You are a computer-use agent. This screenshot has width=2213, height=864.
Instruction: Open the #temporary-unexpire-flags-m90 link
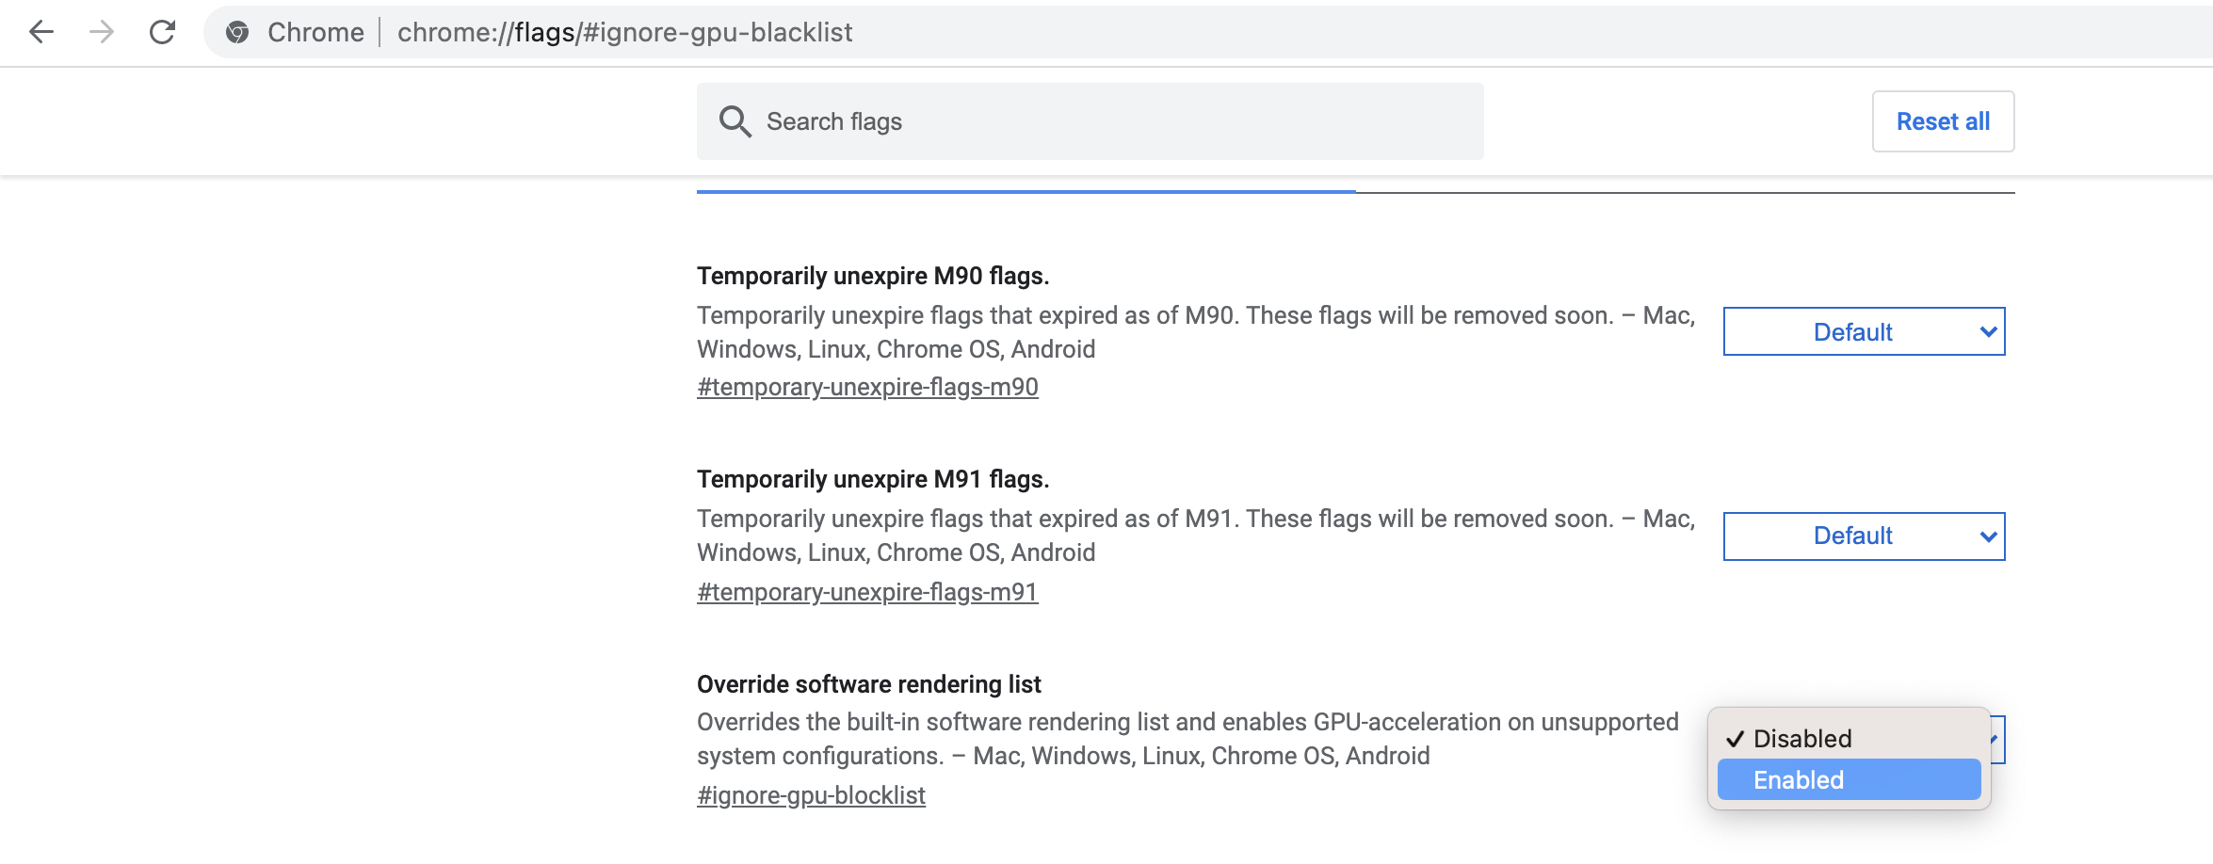pos(867,386)
